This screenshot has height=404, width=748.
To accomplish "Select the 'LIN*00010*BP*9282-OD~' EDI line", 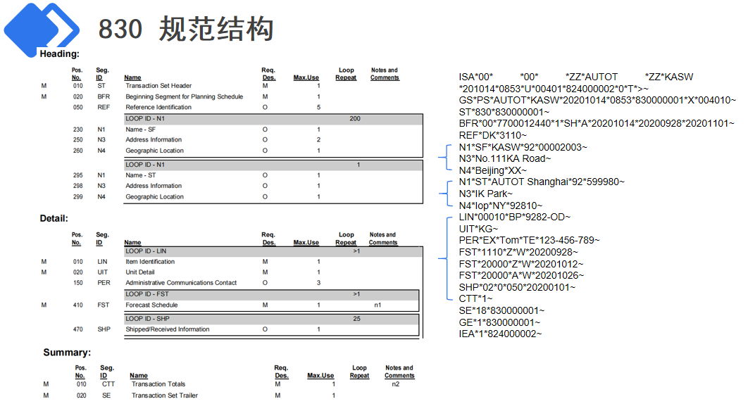I will click(514, 217).
